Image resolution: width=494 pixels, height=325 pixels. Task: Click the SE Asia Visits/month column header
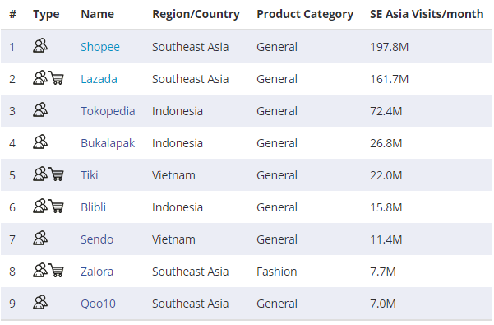tap(427, 14)
